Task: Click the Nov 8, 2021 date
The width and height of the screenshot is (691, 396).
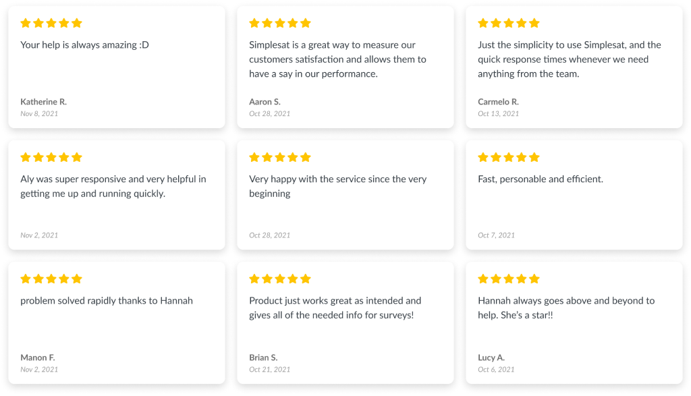Action: click(x=38, y=113)
